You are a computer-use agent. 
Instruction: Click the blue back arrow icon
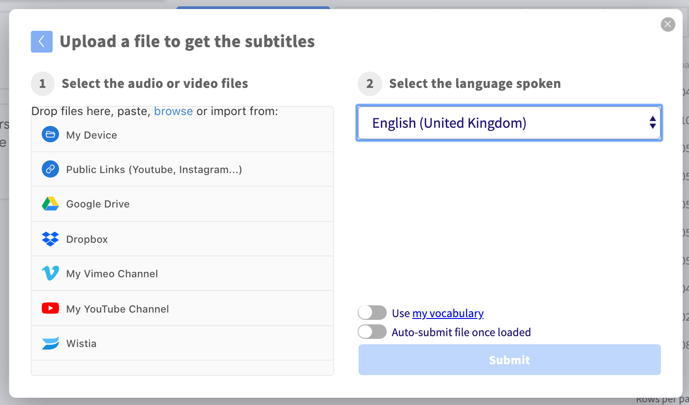tap(42, 42)
